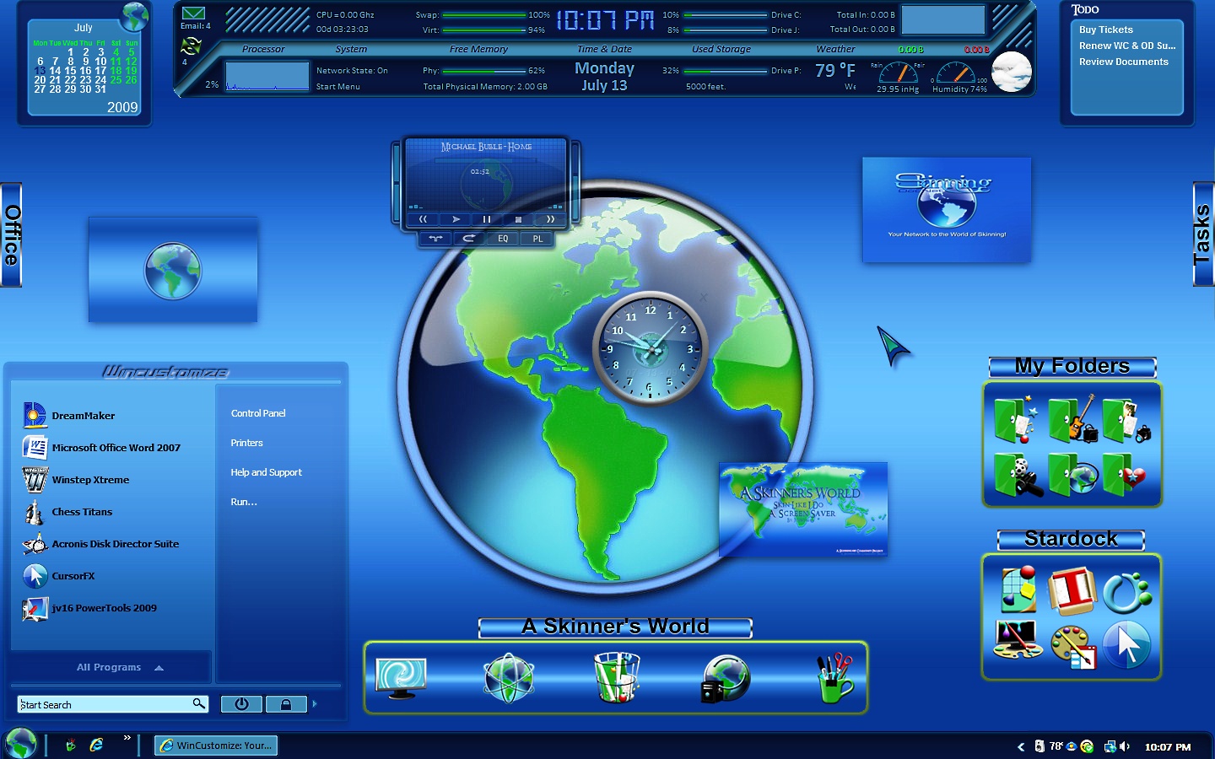The height and width of the screenshot is (759, 1215).
Task: Skip to next track in media player
Action: pos(550,219)
